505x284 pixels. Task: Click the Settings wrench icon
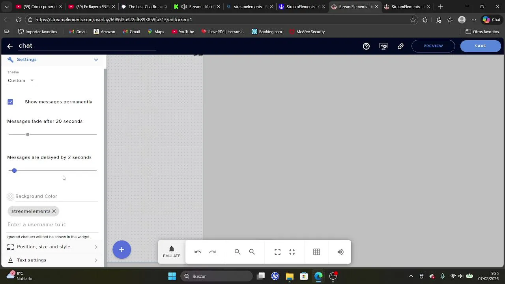tap(10, 60)
